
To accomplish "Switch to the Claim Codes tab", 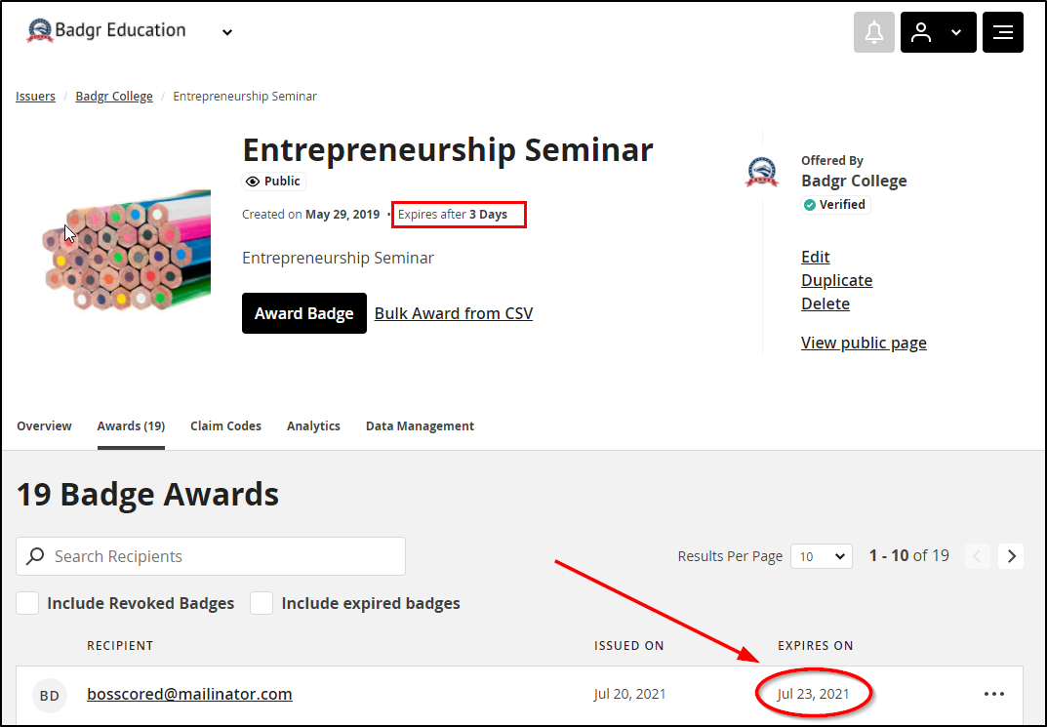I will click(x=225, y=425).
